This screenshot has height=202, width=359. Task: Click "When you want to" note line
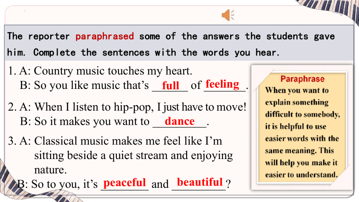(297, 90)
